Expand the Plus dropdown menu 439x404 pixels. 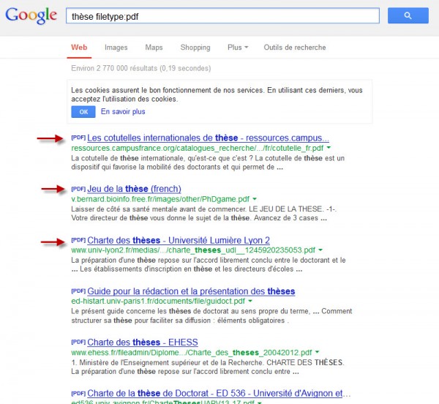coord(237,48)
